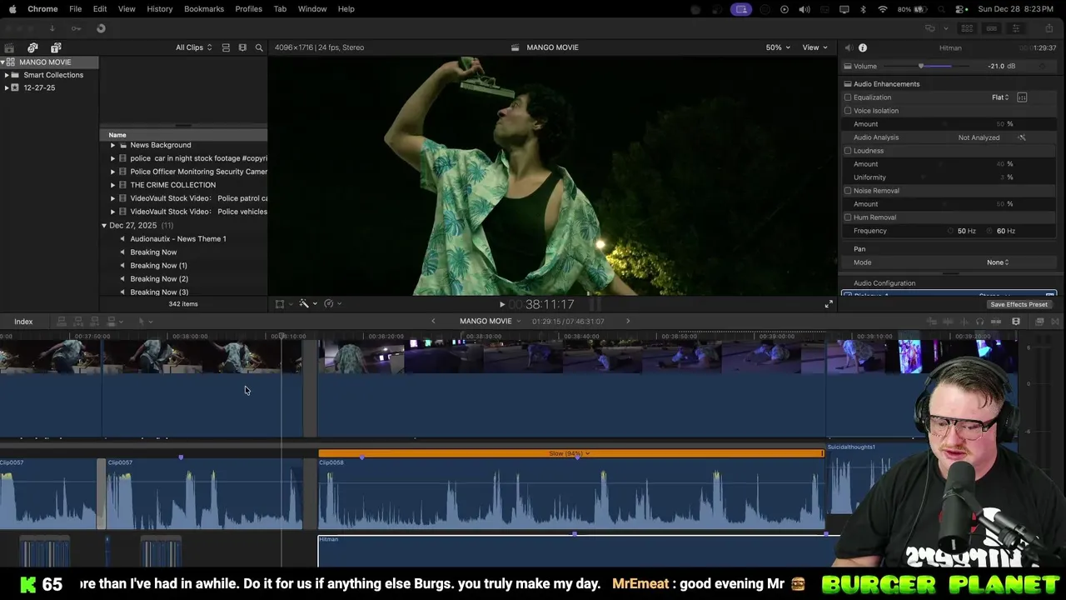Expand the News Background clip row
Screen dimensions: 1066x600
point(112,145)
